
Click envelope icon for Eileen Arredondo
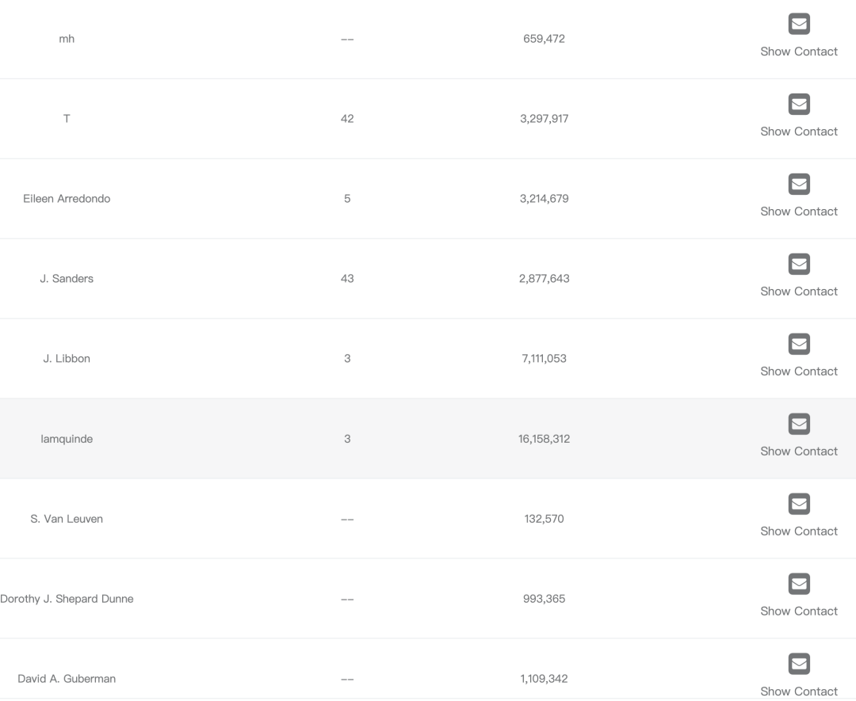(x=799, y=184)
